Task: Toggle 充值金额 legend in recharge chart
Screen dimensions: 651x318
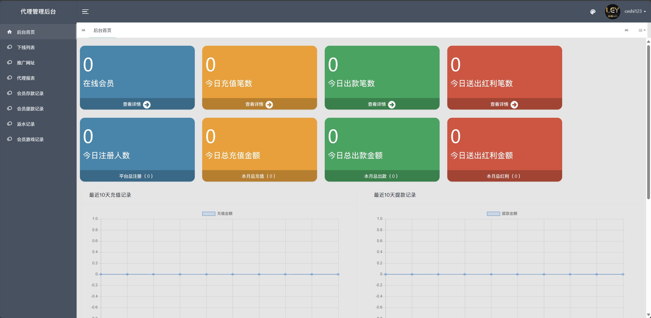Action: [x=217, y=214]
